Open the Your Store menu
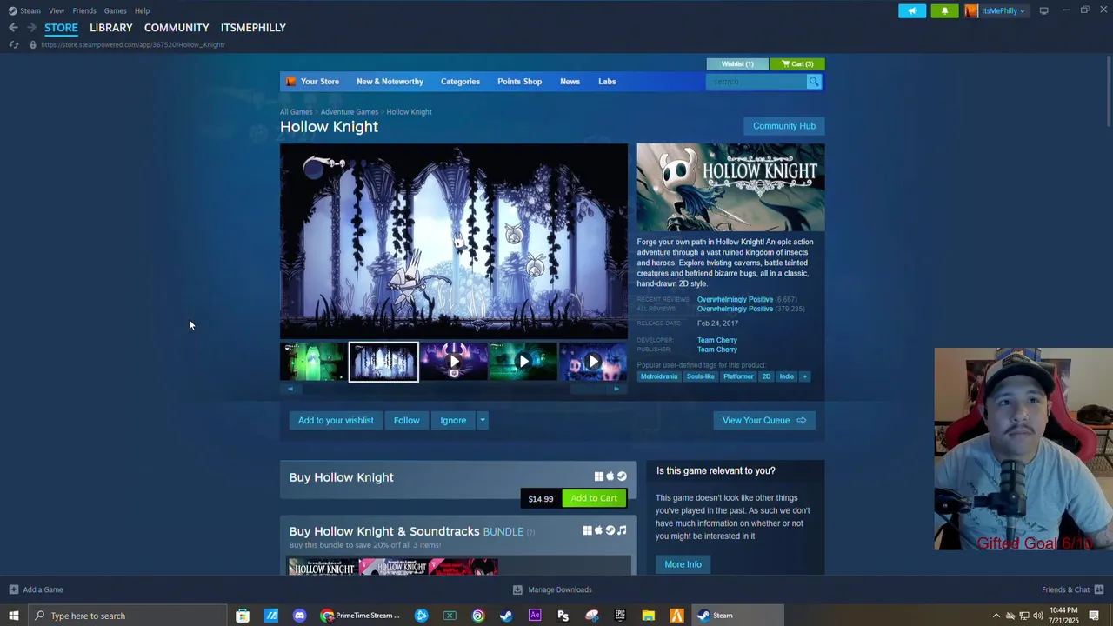Screen dimensions: 1113x626 click(x=320, y=82)
